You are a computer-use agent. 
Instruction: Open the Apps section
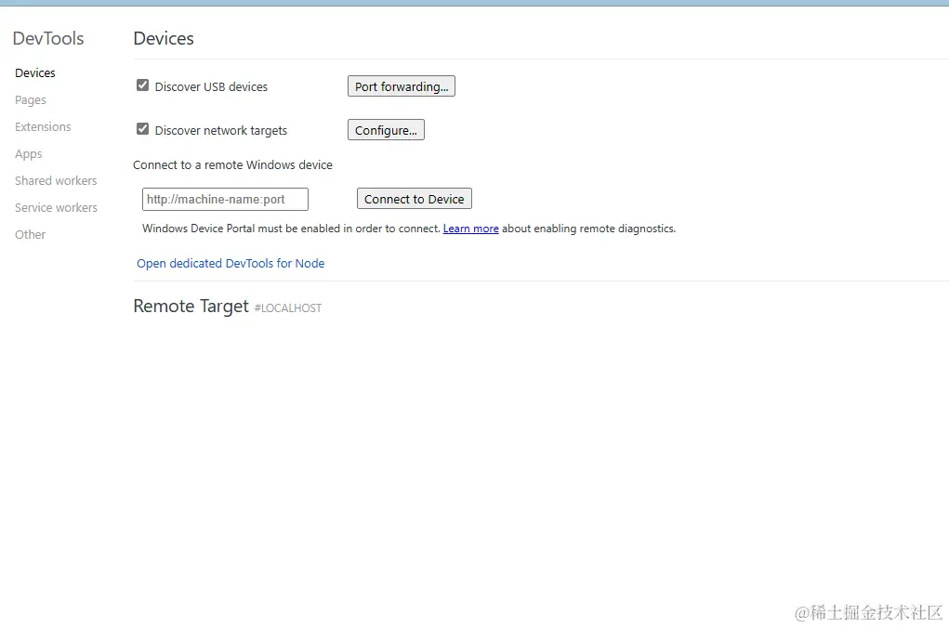click(29, 153)
